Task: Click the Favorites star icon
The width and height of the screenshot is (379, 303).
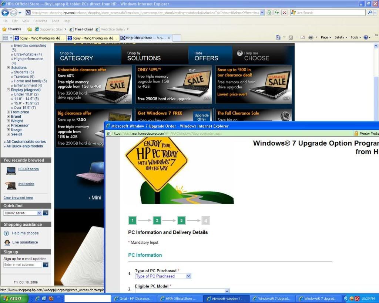Action: 4,29
